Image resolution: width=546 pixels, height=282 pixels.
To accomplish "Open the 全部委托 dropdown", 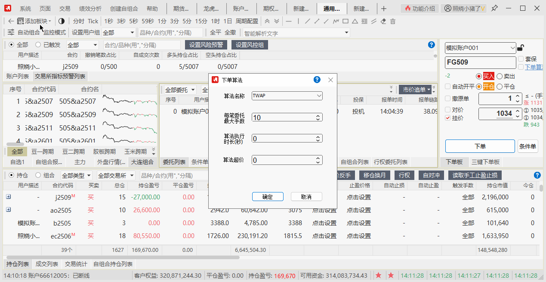I will click(x=180, y=90).
